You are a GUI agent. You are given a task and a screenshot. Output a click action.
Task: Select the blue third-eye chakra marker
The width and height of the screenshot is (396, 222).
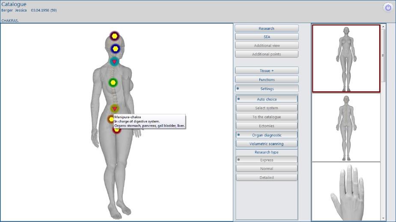tap(116, 49)
